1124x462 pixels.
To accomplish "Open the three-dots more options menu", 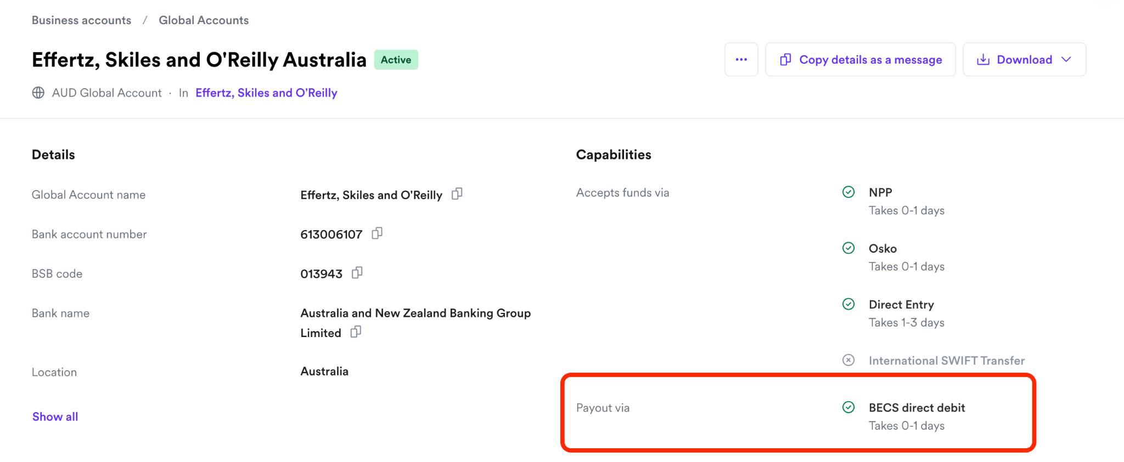I will pos(741,60).
